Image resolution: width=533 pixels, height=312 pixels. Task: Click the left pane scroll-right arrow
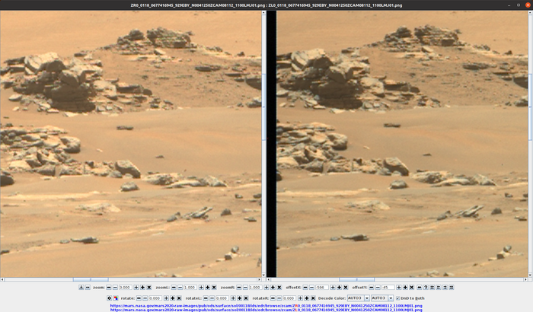coord(260,279)
